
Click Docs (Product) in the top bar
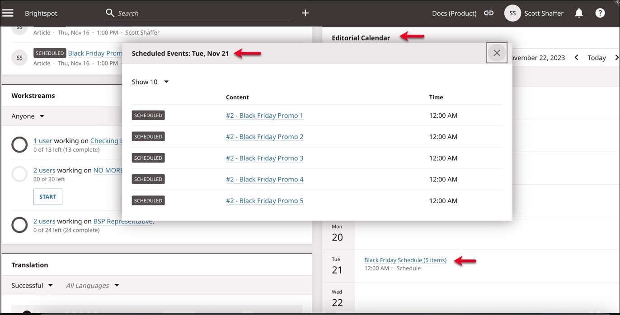coord(454,13)
